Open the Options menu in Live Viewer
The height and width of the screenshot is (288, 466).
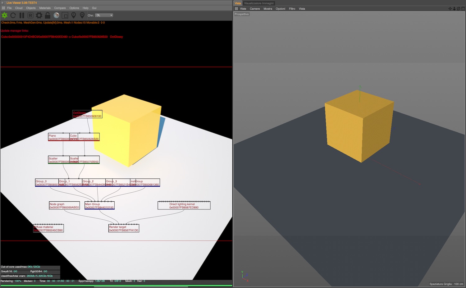[x=74, y=8]
